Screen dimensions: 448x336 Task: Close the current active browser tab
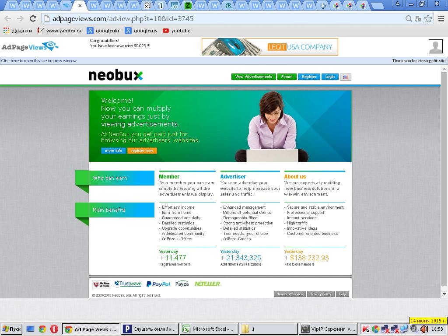point(80,5)
